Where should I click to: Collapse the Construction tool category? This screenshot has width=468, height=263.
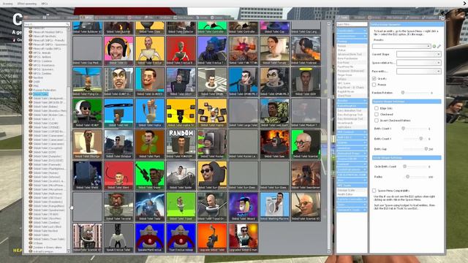pos(352,36)
